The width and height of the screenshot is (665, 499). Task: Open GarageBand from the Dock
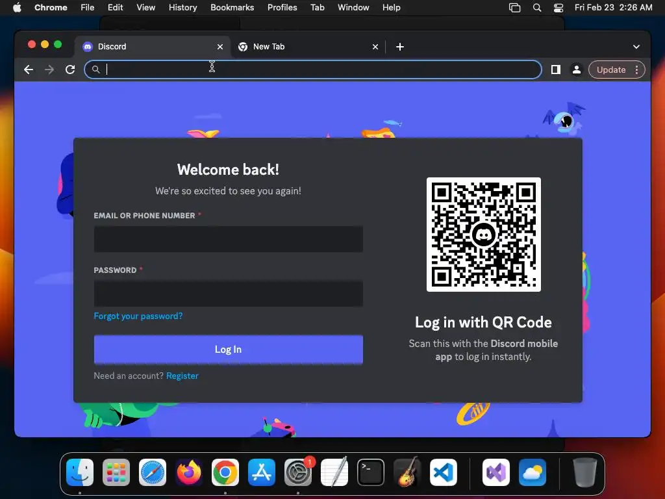point(407,472)
